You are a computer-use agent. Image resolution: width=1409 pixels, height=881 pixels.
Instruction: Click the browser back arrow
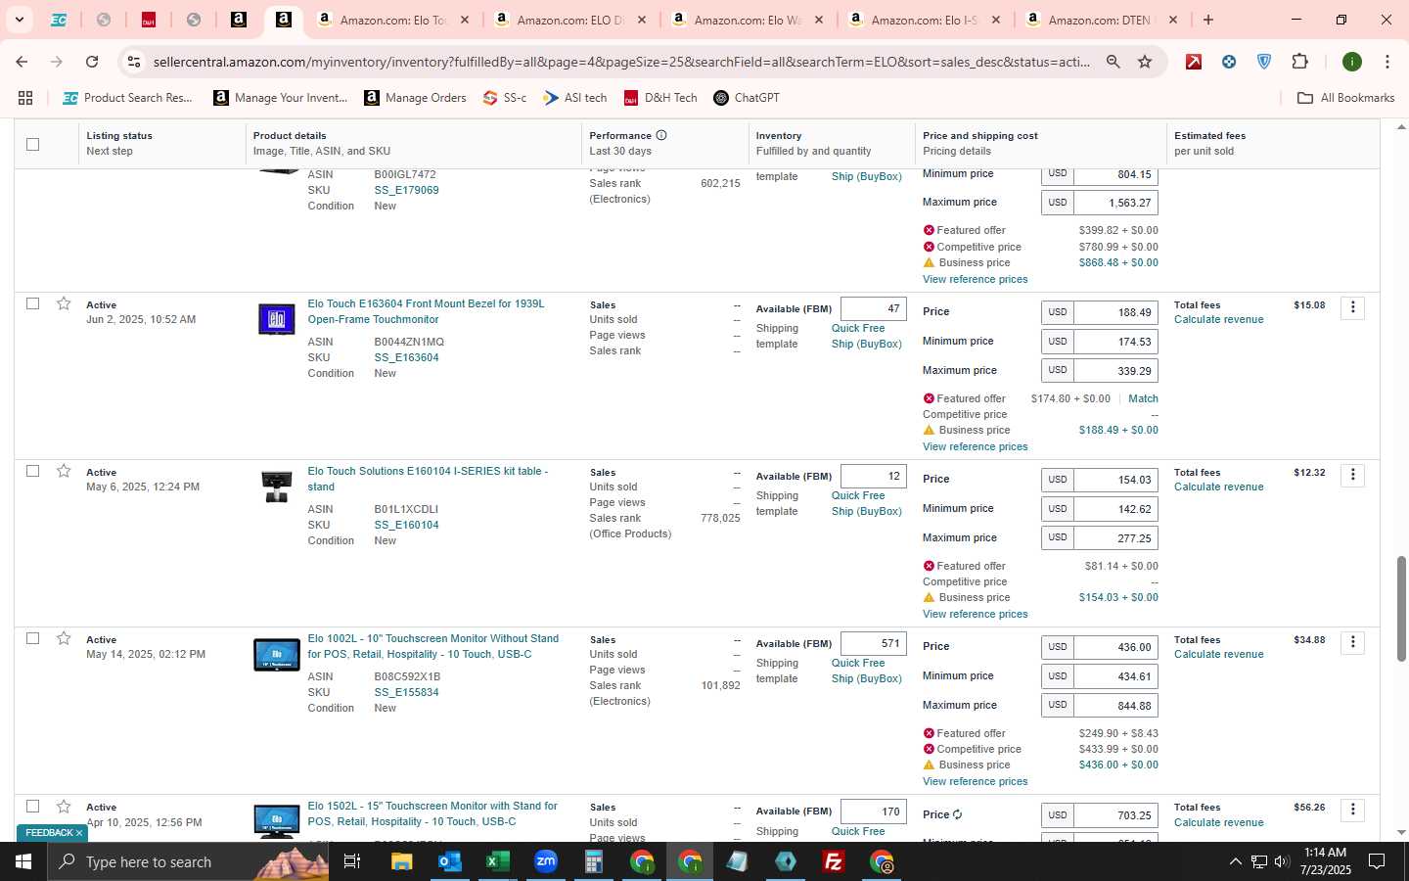point(22,62)
